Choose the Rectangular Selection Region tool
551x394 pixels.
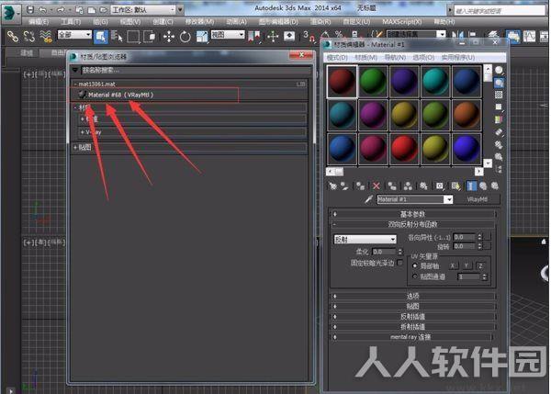click(133, 36)
